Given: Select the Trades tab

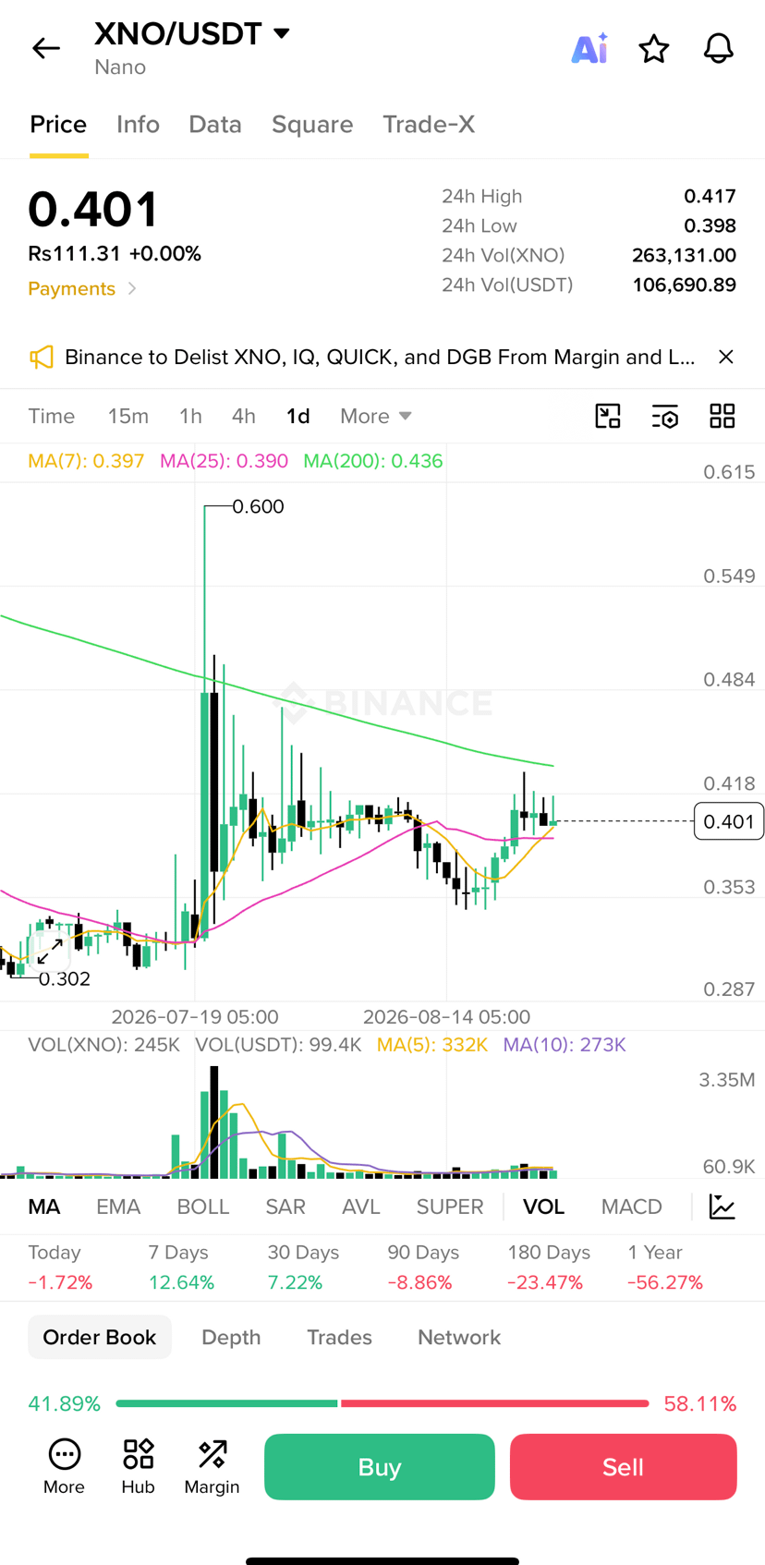Looking at the screenshot, I should tap(339, 1337).
